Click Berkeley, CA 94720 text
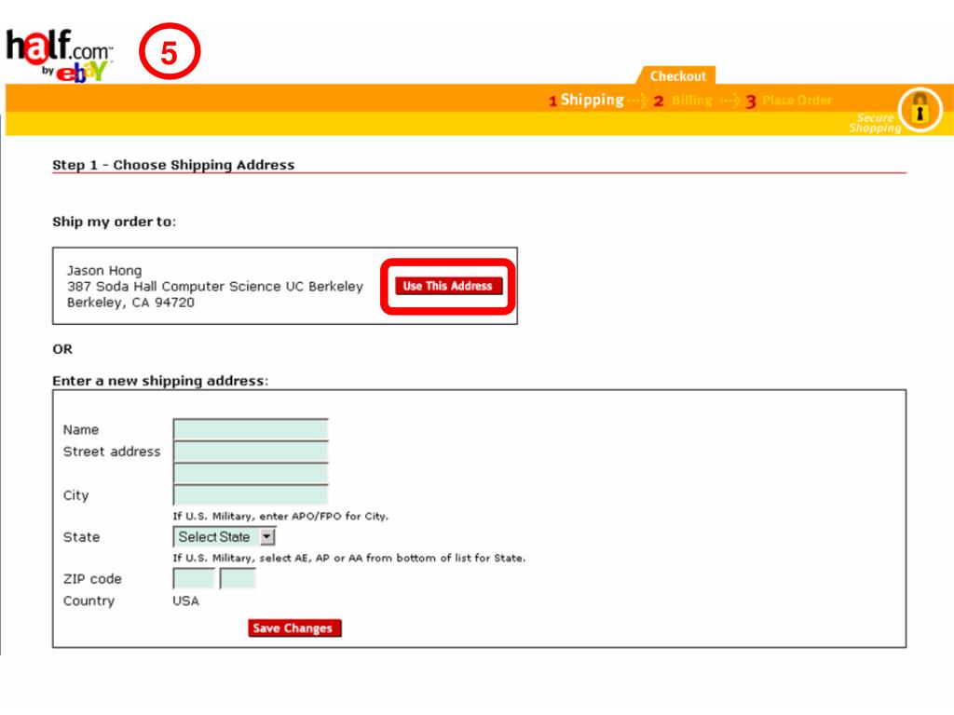Image resolution: width=954 pixels, height=715 pixels. pyautogui.click(x=130, y=303)
